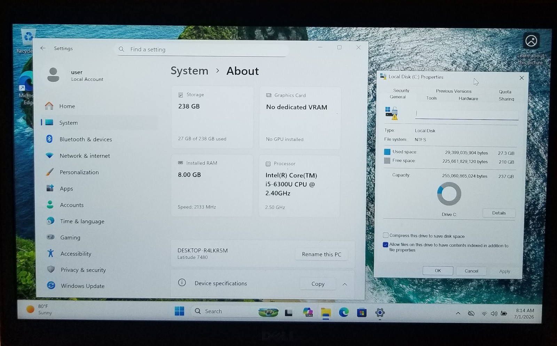Switch to the Sharing tab
The width and height of the screenshot is (557, 346).
click(x=506, y=99)
